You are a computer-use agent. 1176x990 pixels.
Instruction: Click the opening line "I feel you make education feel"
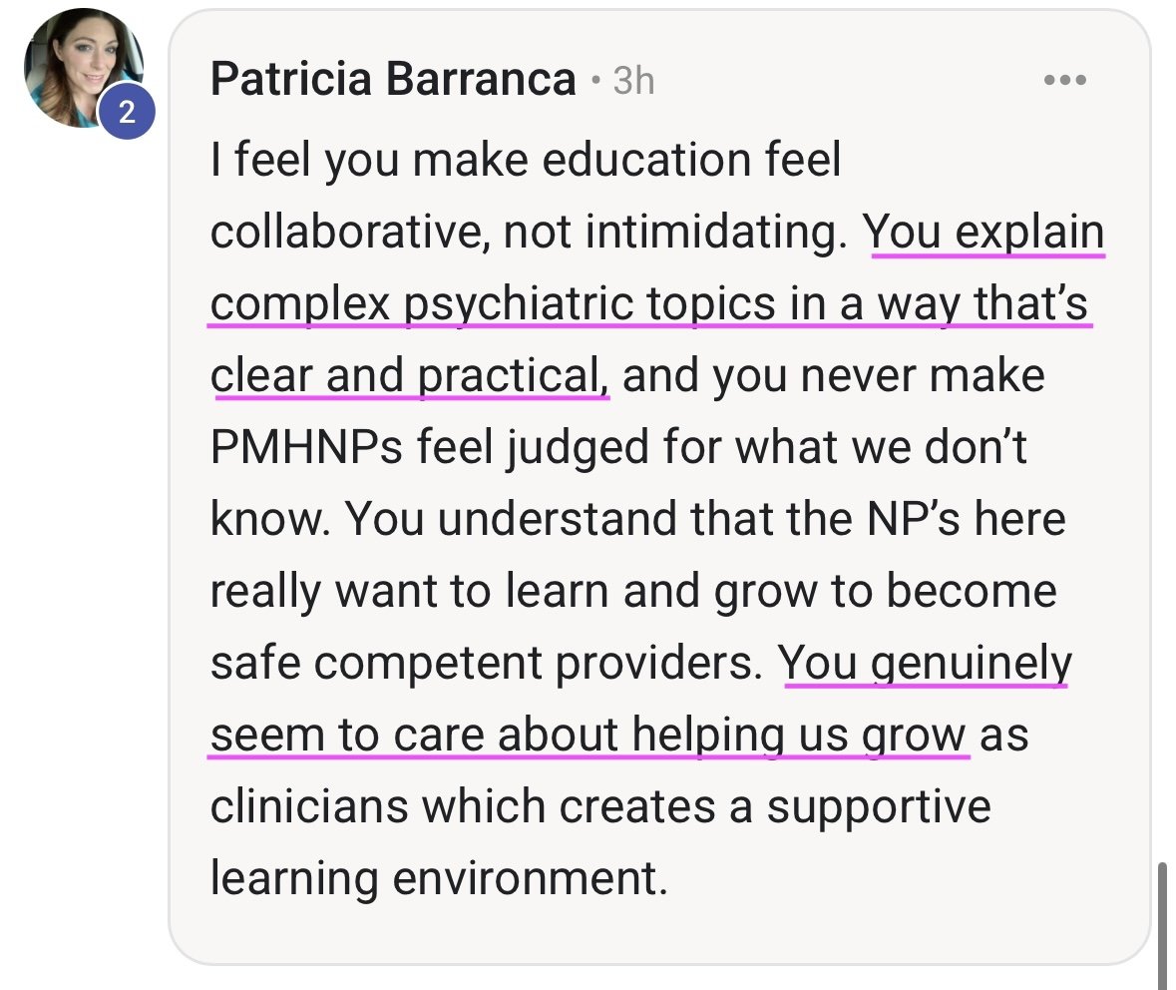[526, 161]
